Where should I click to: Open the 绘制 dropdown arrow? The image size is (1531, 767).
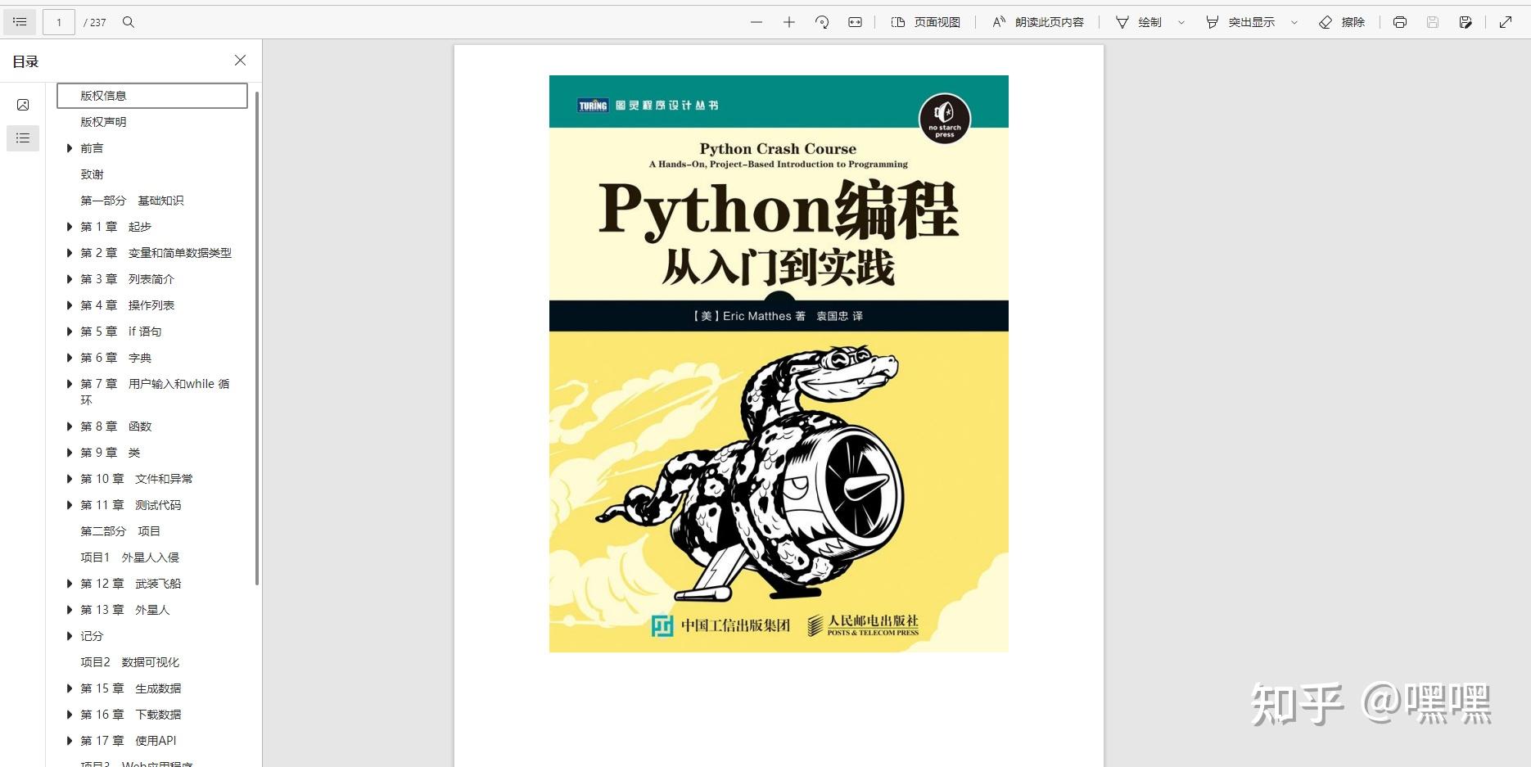[x=1181, y=22]
